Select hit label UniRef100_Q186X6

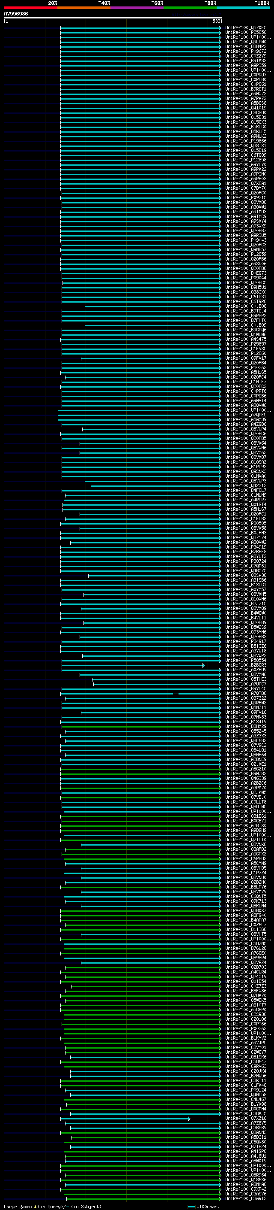[x=246, y=1180]
